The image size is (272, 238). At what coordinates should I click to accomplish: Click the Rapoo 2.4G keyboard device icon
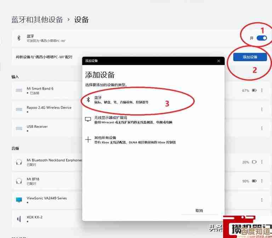[19, 109]
